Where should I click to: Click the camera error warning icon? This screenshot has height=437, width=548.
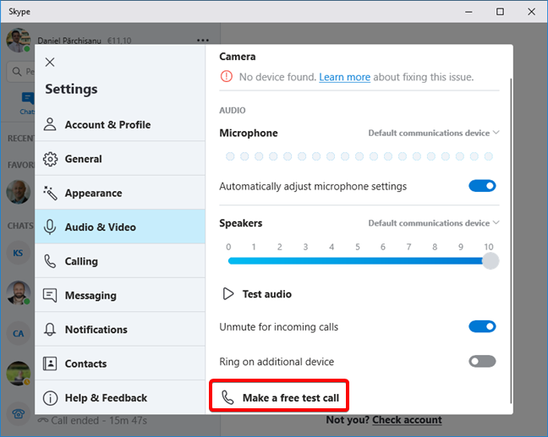coord(227,76)
